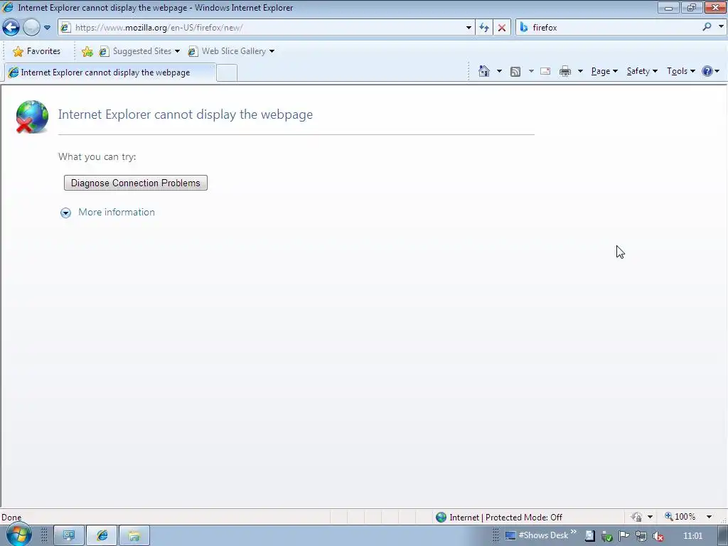This screenshot has height=546, width=728.
Task: Expand the address bar URL history dropdown
Action: pos(469,28)
